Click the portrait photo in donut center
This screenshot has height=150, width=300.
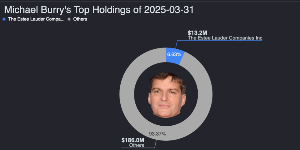pyautogui.click(x=167, y=95)
